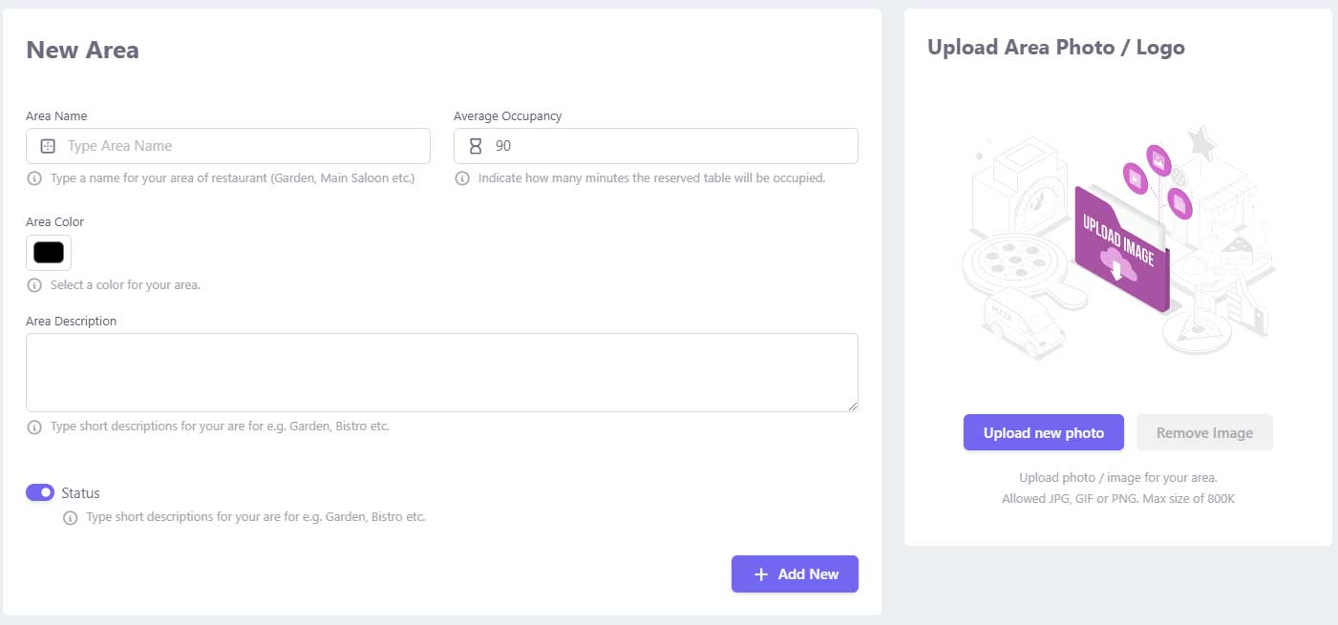
Task: Focus the Type Area Name input
Action: pyautogui.click(x=228, y=146)
